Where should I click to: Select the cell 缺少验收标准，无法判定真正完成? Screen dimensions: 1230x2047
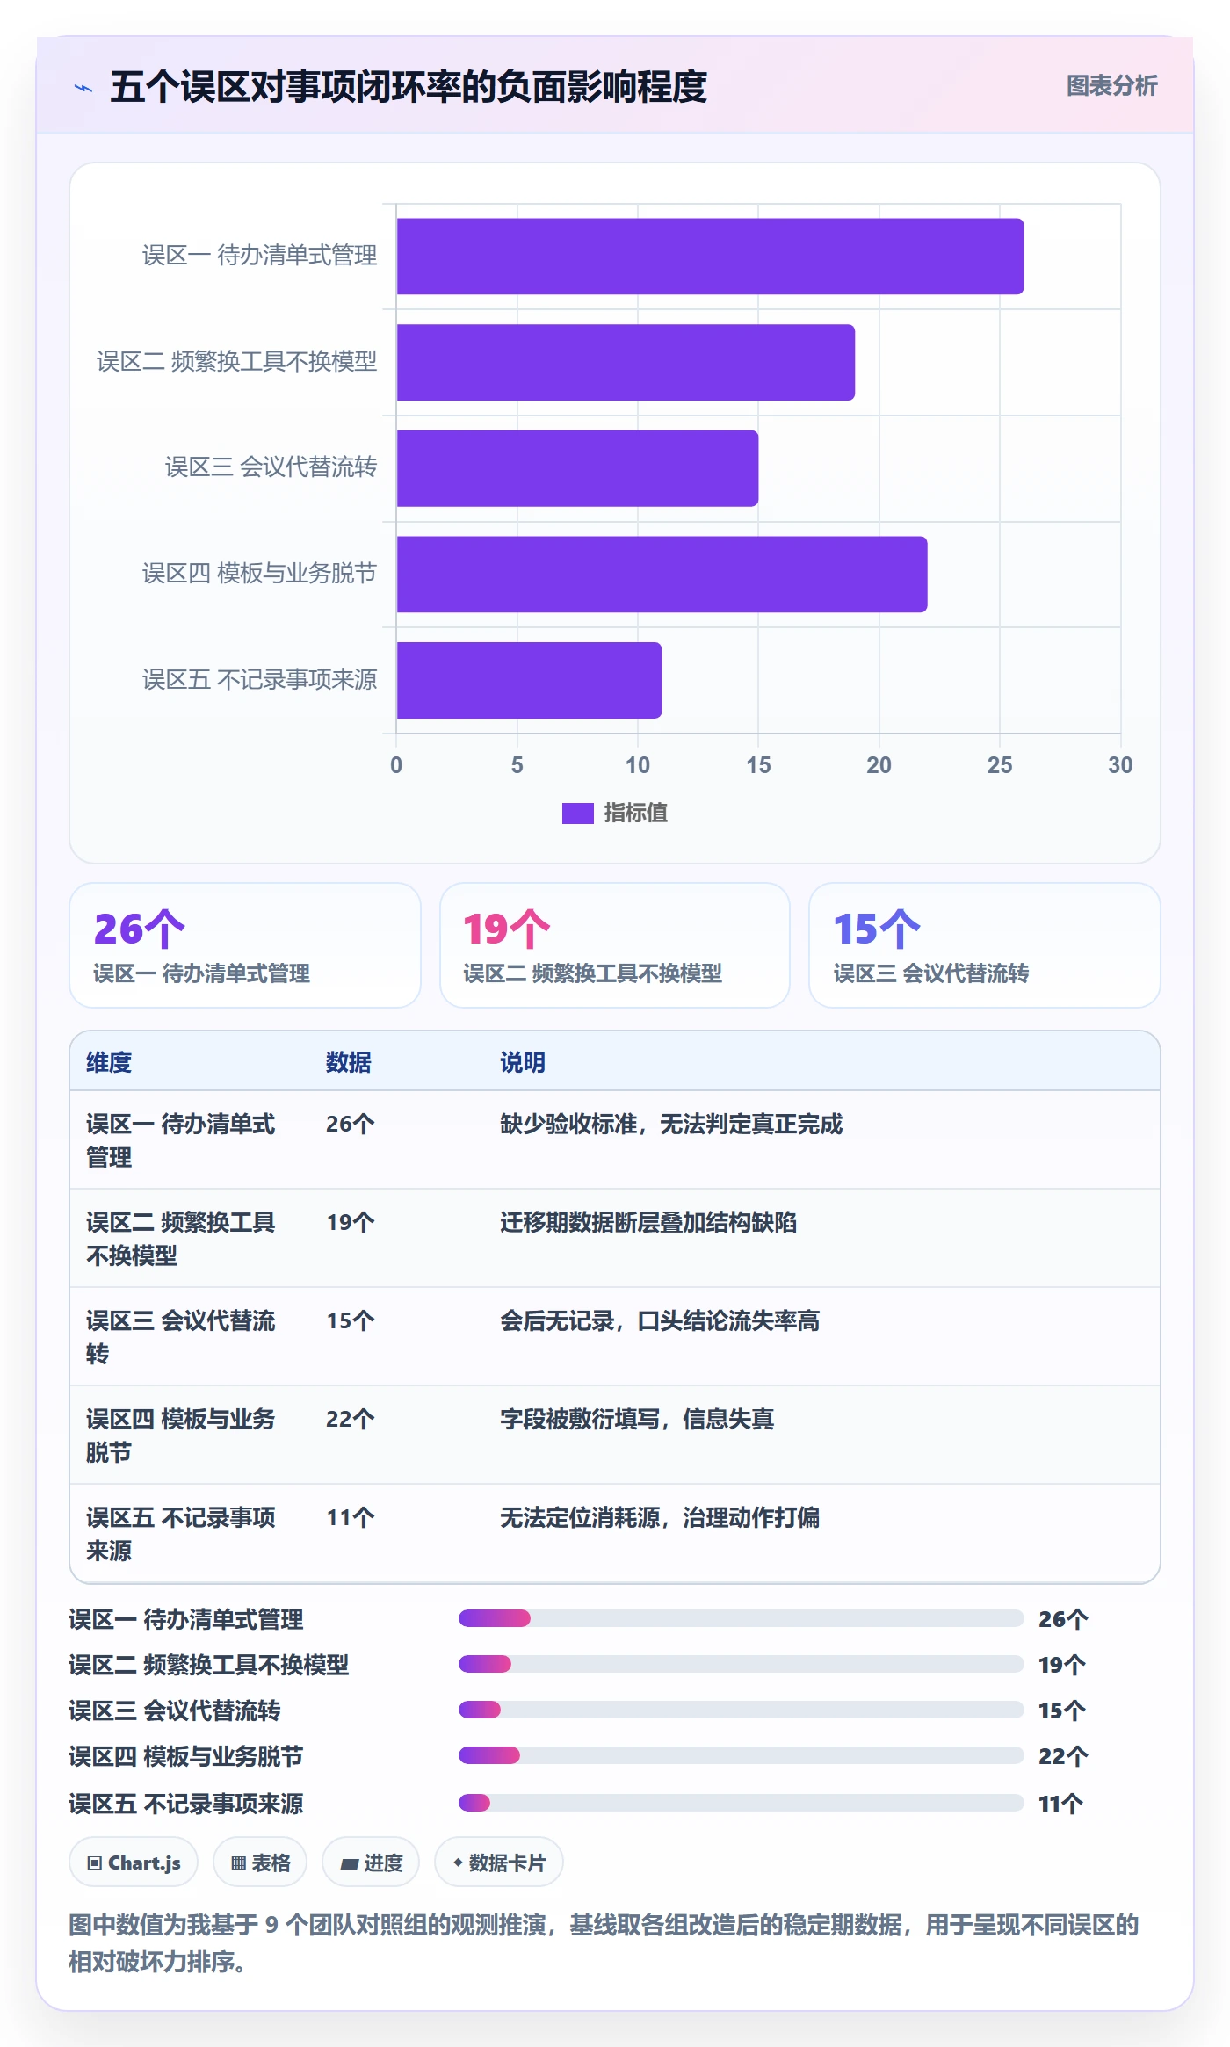tap(671, 1124)
